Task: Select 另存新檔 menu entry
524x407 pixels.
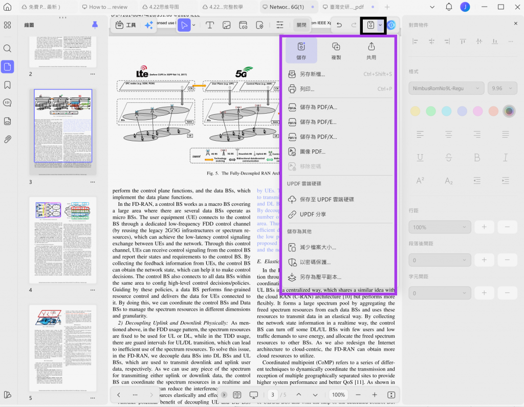Action: pos(340,74)
